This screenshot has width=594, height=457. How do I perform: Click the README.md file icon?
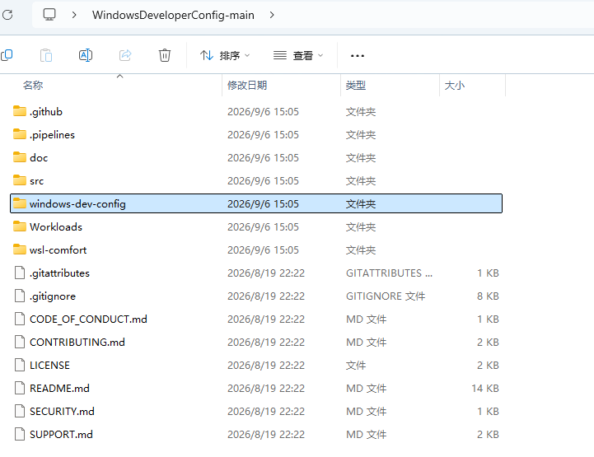tap(20, 388)
